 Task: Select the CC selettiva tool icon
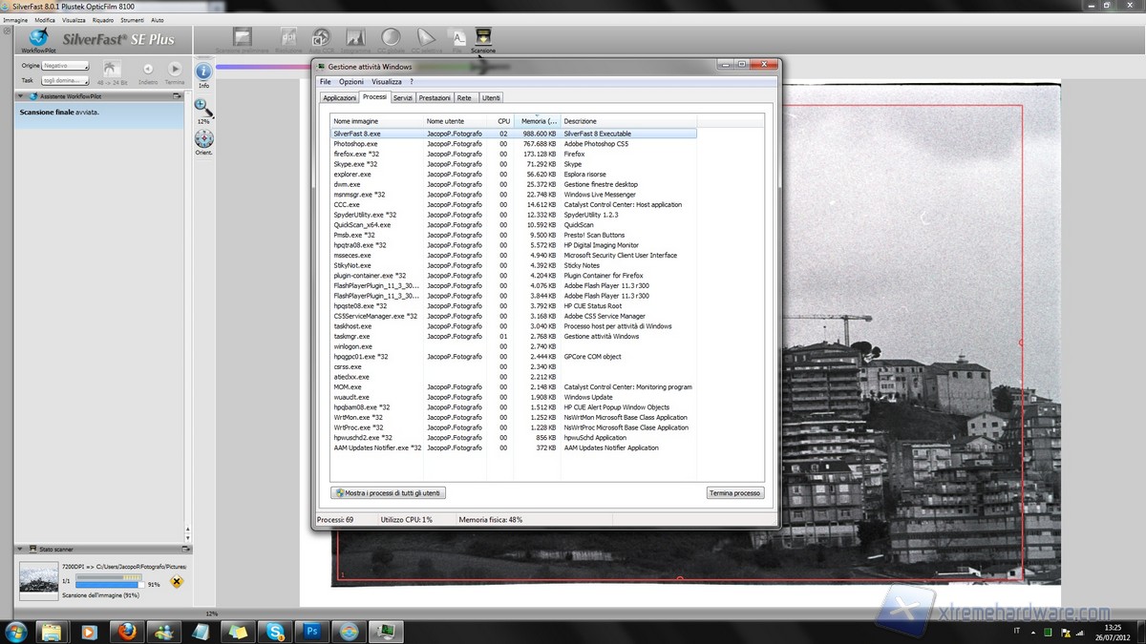point(426,38)
